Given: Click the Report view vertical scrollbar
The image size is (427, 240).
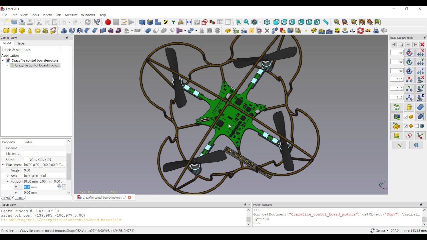Looking at the screenshot, I should pos(249,217).
